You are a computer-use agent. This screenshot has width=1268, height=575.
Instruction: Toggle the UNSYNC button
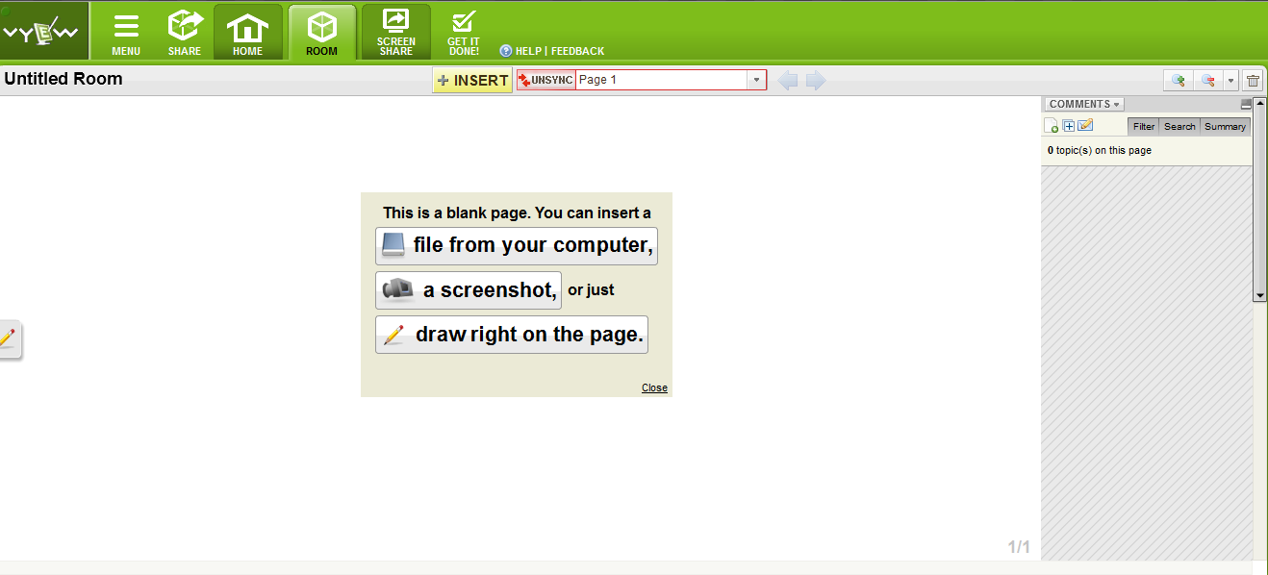(x=546, y=80)
